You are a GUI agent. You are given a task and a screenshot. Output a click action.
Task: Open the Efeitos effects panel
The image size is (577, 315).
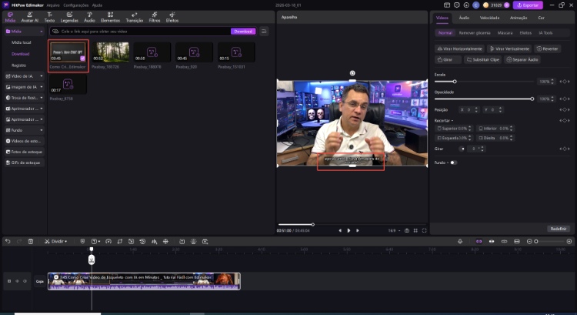pos(172,17)
